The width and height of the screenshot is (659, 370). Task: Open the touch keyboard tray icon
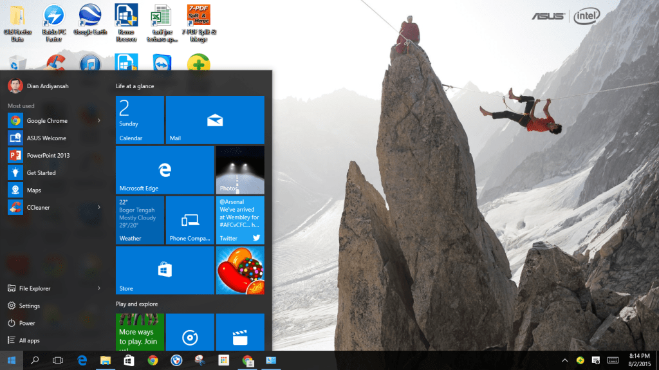[613, 360]
